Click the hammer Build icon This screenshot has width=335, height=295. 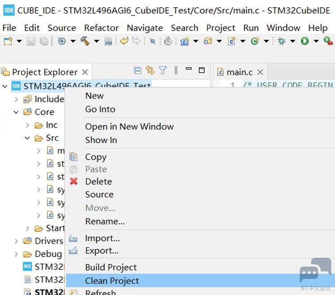[x=85, y=41]
